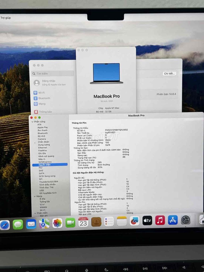The width and height of the screenshot is (204, 272).
Task: Select Vị trí under Mạng
Action: pyautogui.click(x=42, y=205)
